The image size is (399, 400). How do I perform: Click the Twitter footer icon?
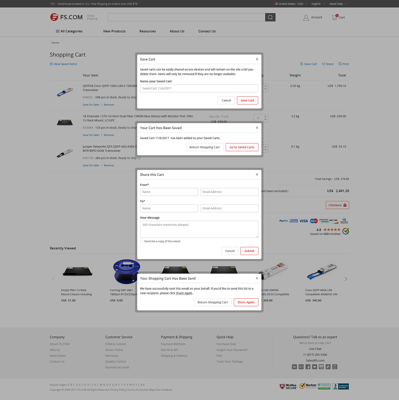click(x=315, y=367)
